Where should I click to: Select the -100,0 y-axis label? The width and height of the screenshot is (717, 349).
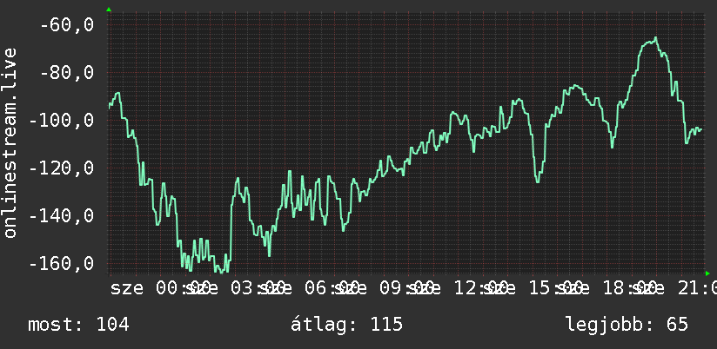pyautogui.click(x=62, y=121)
